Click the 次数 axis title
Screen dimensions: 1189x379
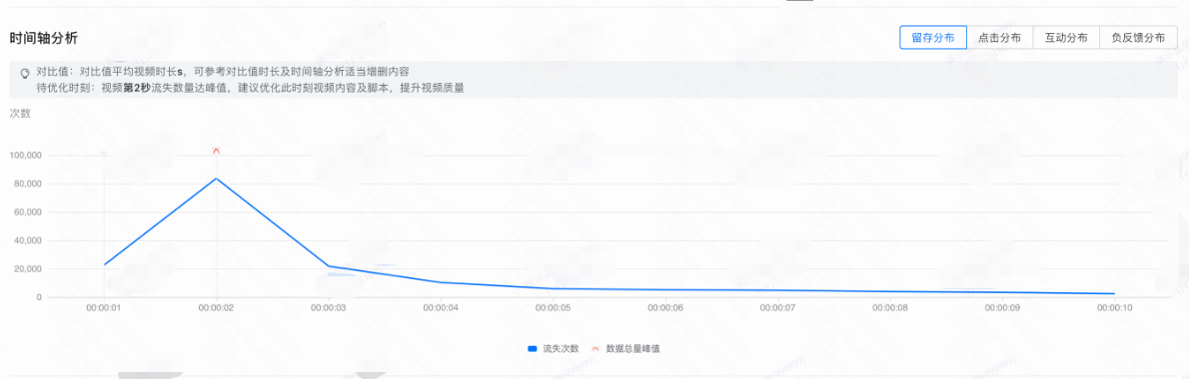point(19,114)
